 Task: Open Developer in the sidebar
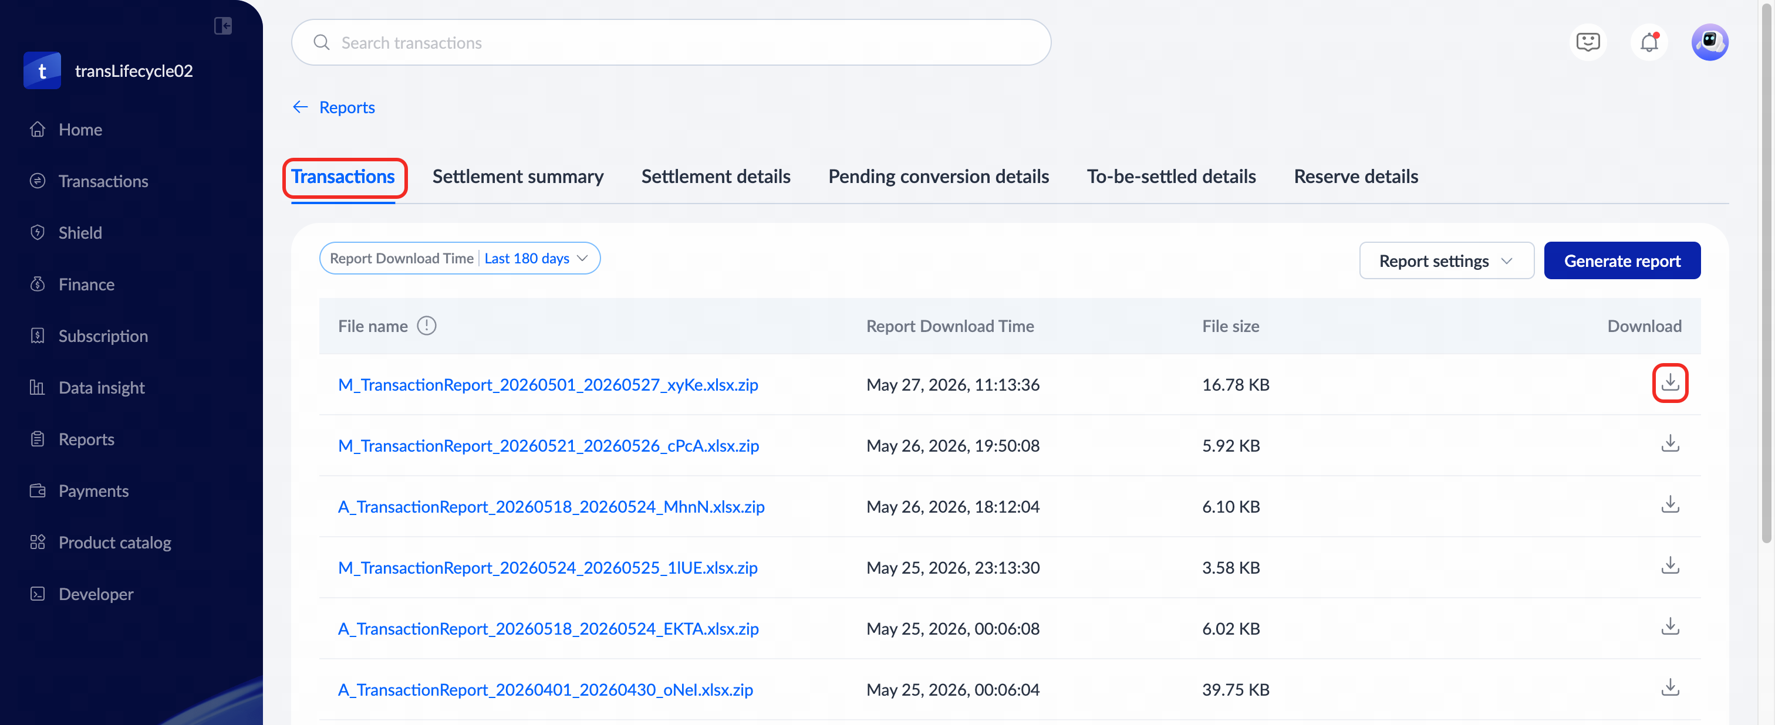(96, 594)
